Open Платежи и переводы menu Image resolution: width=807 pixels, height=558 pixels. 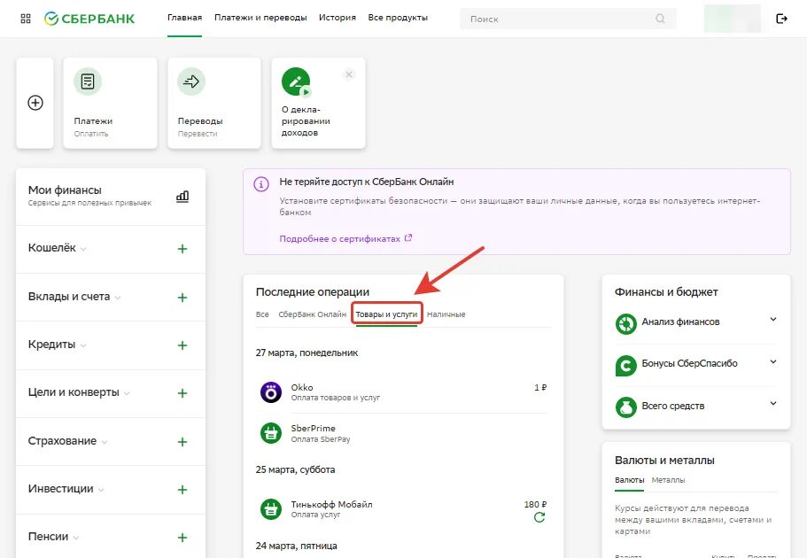click(x=260, y=18)
